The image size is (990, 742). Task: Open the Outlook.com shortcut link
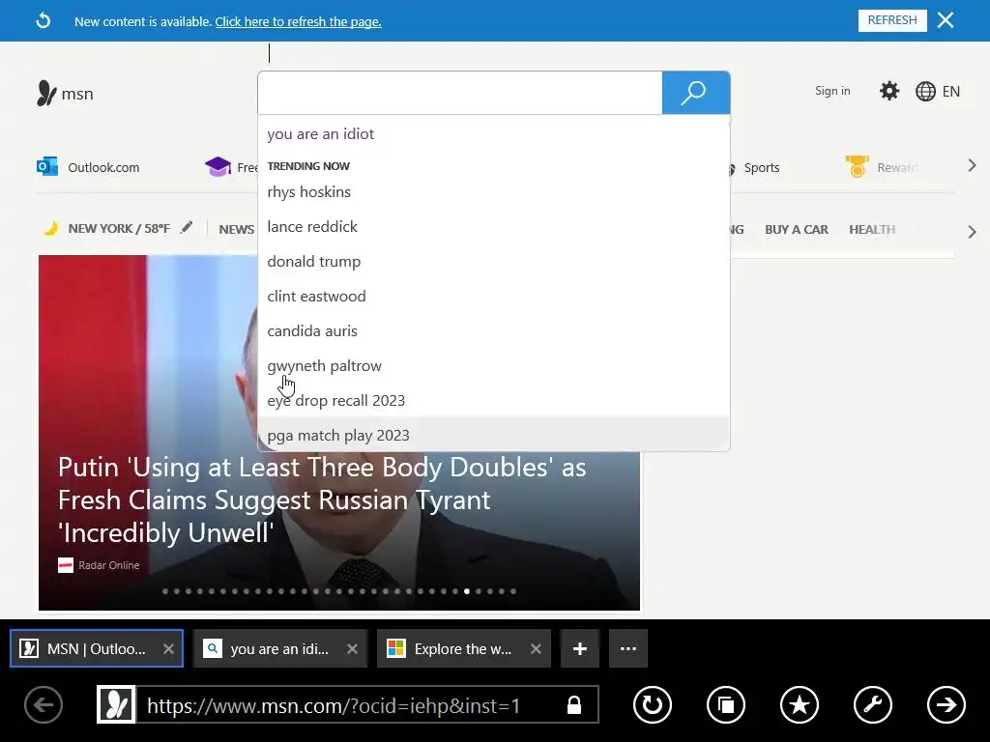coord(103,167)
